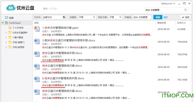
Task: Expand the 0.优米云盘资料 folder
Action: point(6,33)
